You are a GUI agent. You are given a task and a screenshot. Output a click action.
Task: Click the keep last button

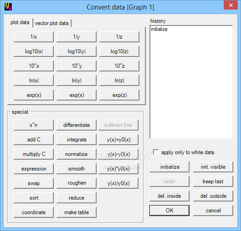point(213,181)
